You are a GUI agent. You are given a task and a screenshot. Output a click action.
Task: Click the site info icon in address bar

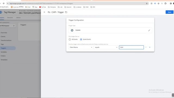click(8, 4)
